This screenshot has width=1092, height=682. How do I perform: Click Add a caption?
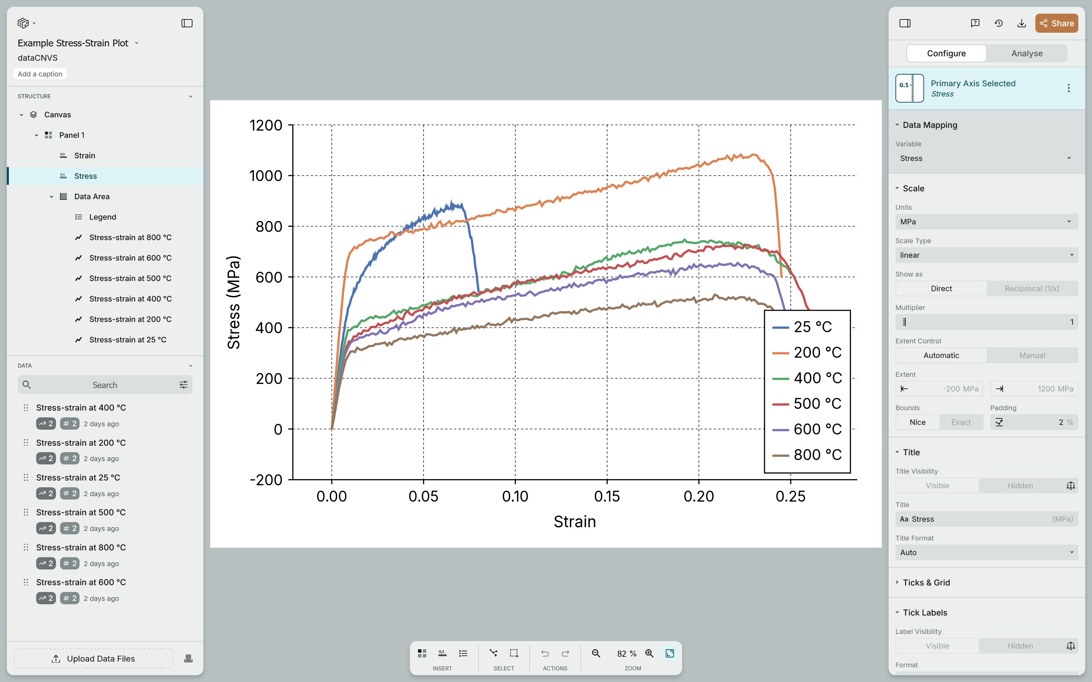point(40,74)
